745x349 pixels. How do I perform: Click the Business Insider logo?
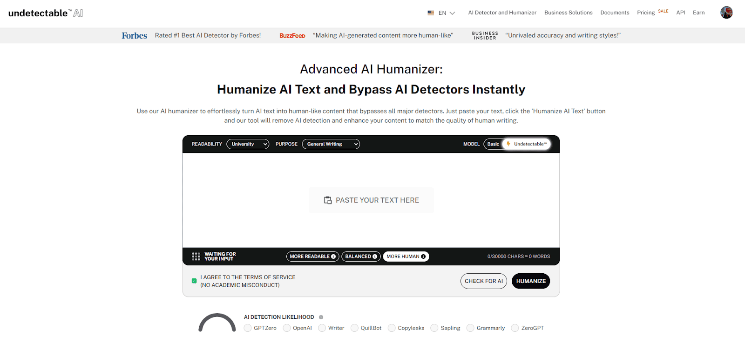485,36
